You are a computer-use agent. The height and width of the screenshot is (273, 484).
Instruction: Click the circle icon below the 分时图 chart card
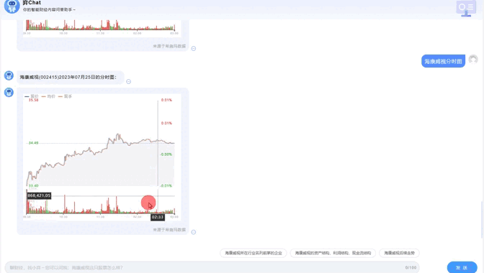(x=194, y=232)
